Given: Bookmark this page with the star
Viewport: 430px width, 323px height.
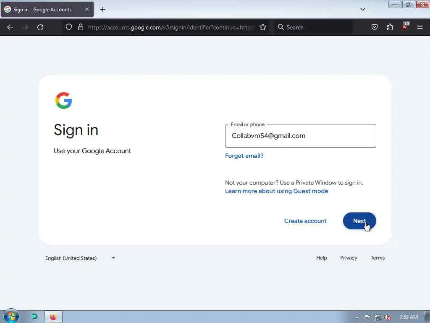Looking at the screenshot, I should click(x=263, y=27).
